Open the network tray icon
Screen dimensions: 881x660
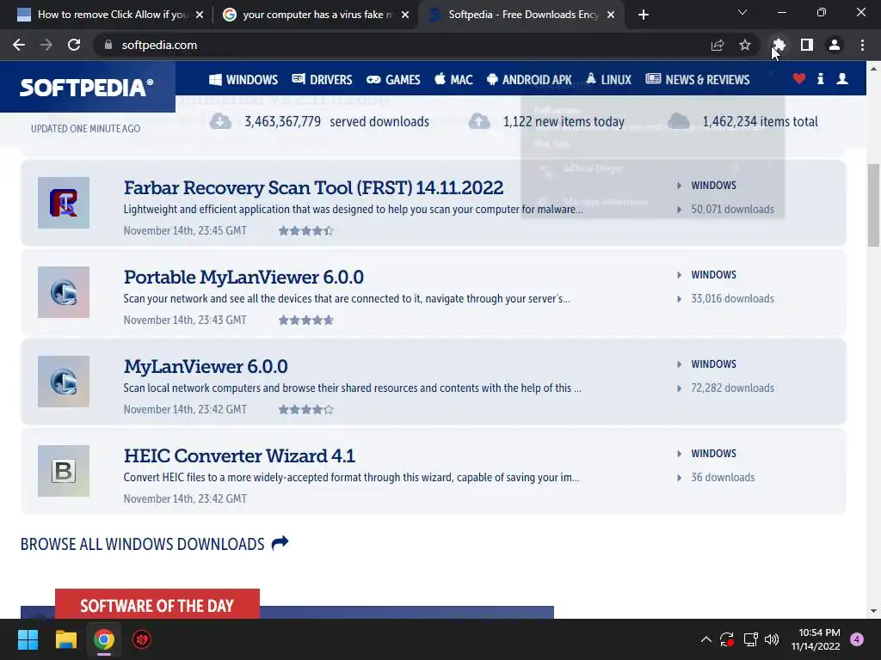point(750,639)
